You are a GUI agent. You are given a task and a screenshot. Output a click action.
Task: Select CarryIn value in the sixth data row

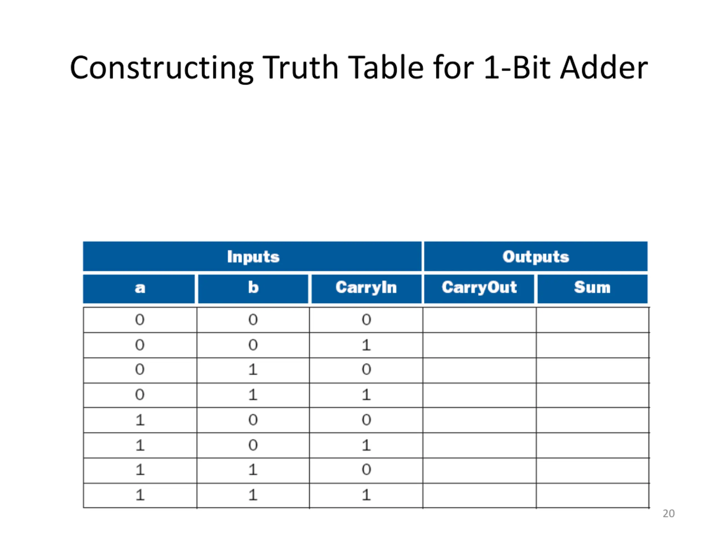(x=366, y=445)
